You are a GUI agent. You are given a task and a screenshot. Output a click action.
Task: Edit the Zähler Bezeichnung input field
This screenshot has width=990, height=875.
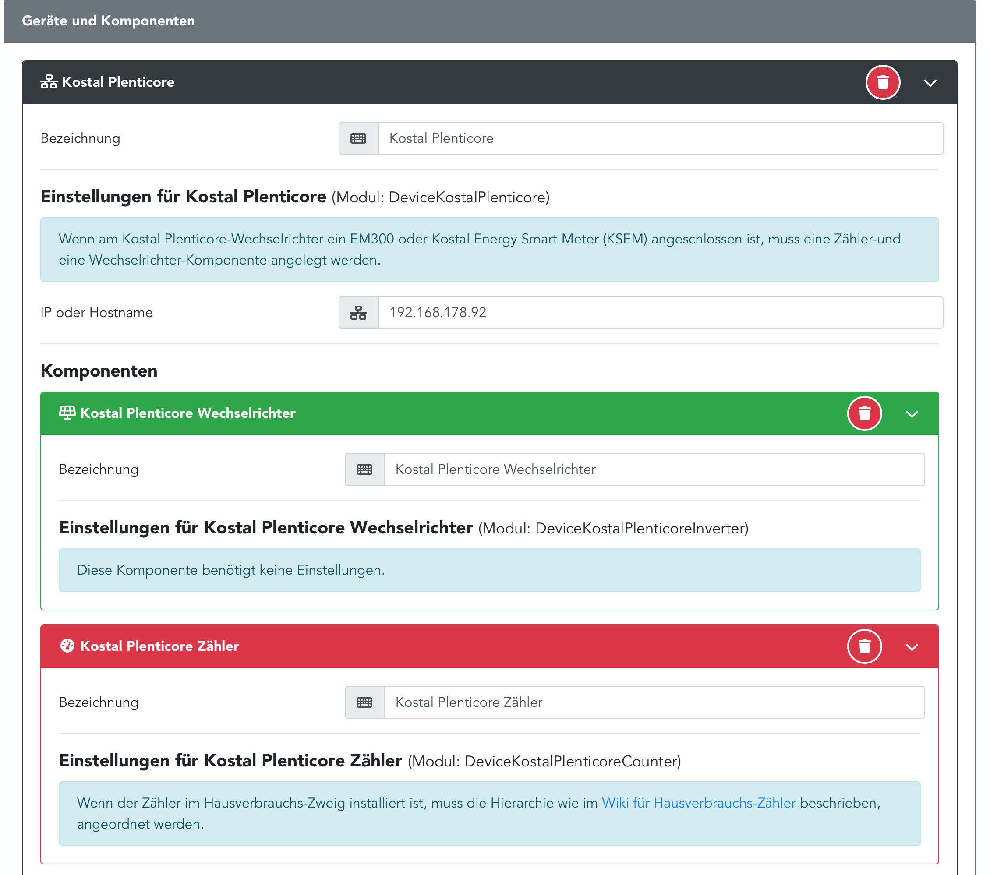point(654,702)
